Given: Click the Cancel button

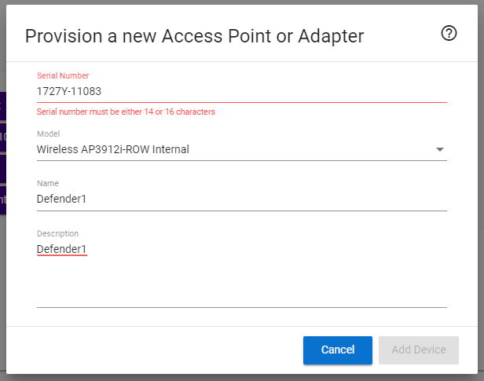Looking at the screenshot, I should 337,350.
